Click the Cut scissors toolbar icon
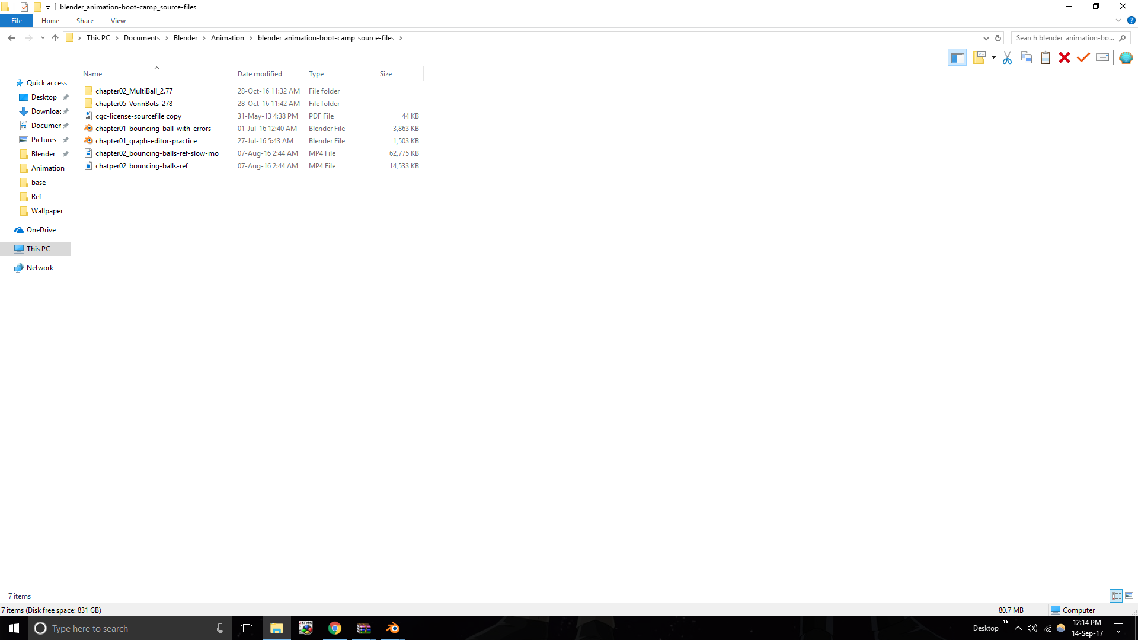Image resolution: width=1138 pixels, height=640 pixels. [1007, 57]
